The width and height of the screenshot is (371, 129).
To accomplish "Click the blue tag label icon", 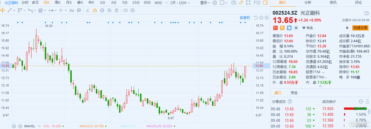I will 289,28.
